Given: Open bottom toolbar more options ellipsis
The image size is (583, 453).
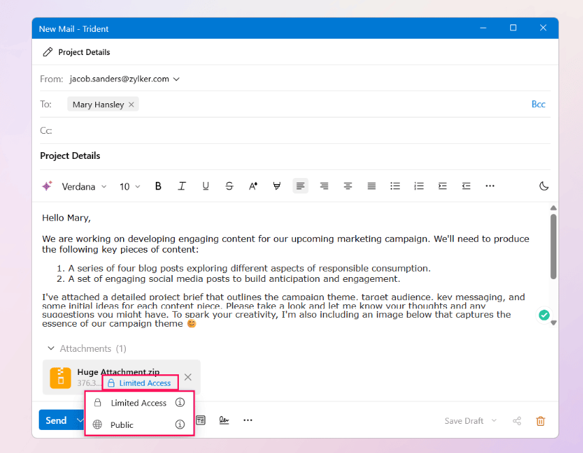Looking at the screenshot, I should point(248,420).
